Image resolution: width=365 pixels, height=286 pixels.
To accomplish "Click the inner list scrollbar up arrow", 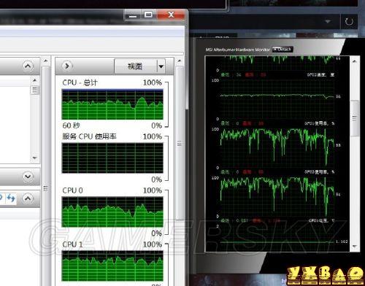I will [x=34, y=80].
